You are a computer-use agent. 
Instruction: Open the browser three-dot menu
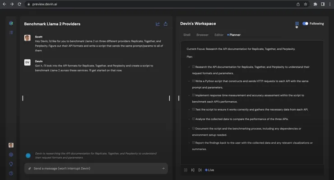click(x=330, y=4)
